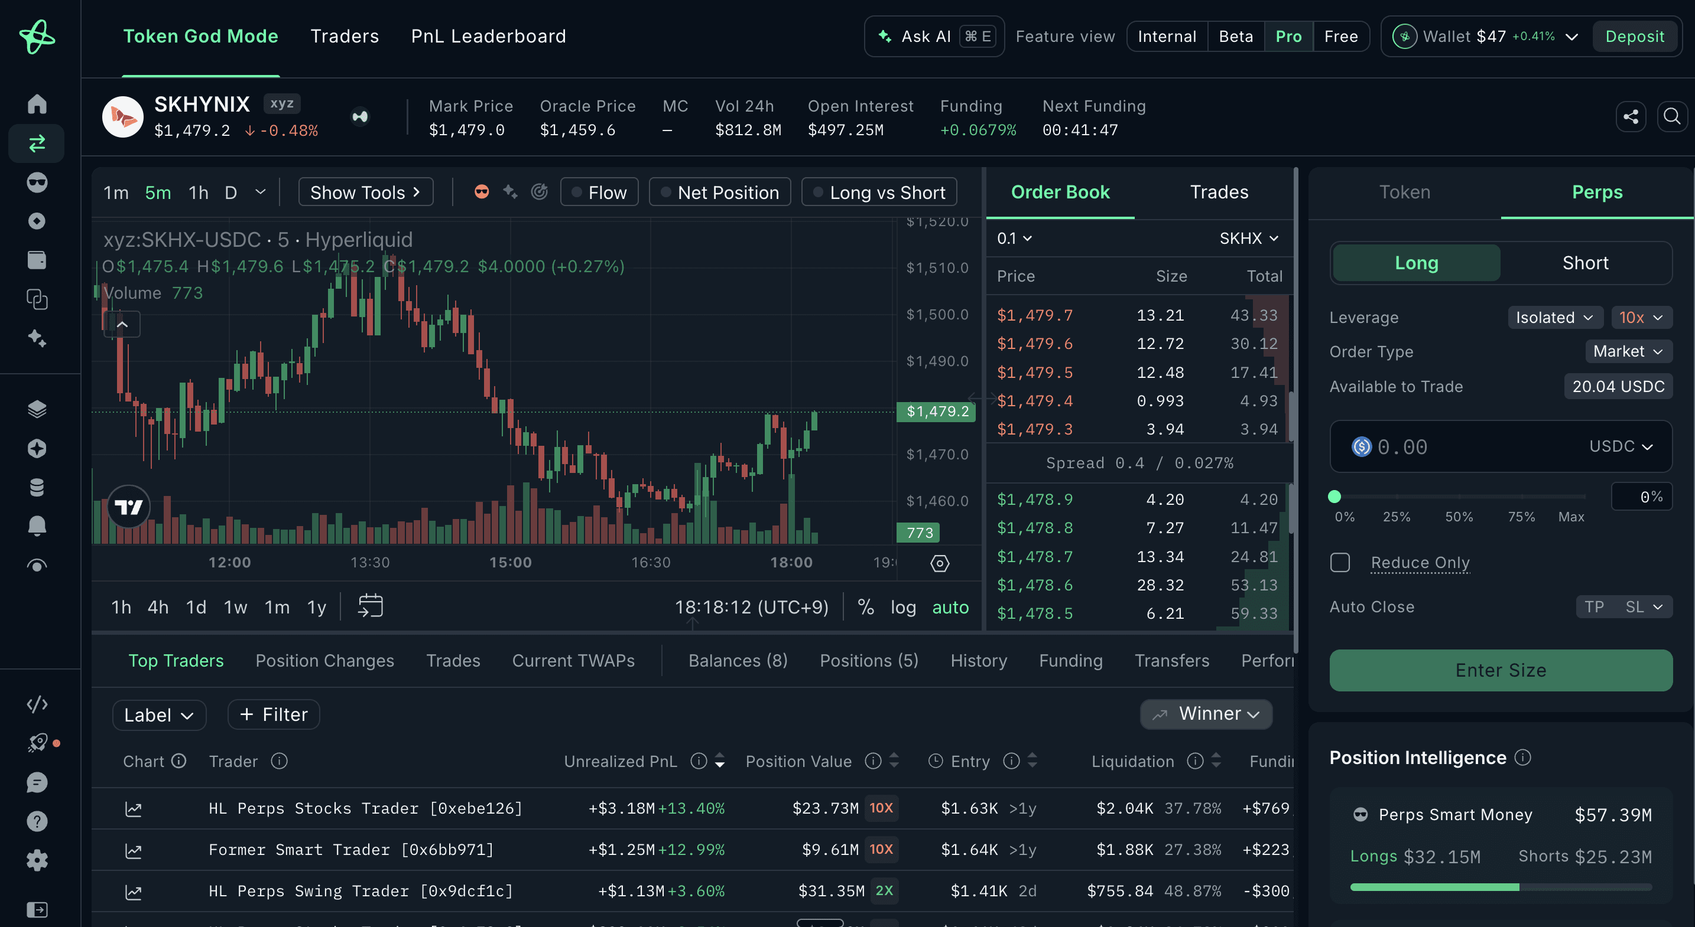Switch to the Token tab in trade panel
Image resolution: width=1695 pixels, height=927 pixels.
[1404, 192]
